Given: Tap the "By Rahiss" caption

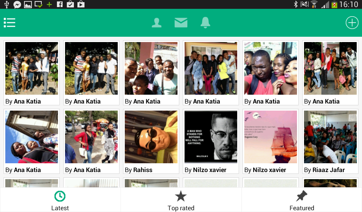Looking at the screenshot, I should (139, 170).
